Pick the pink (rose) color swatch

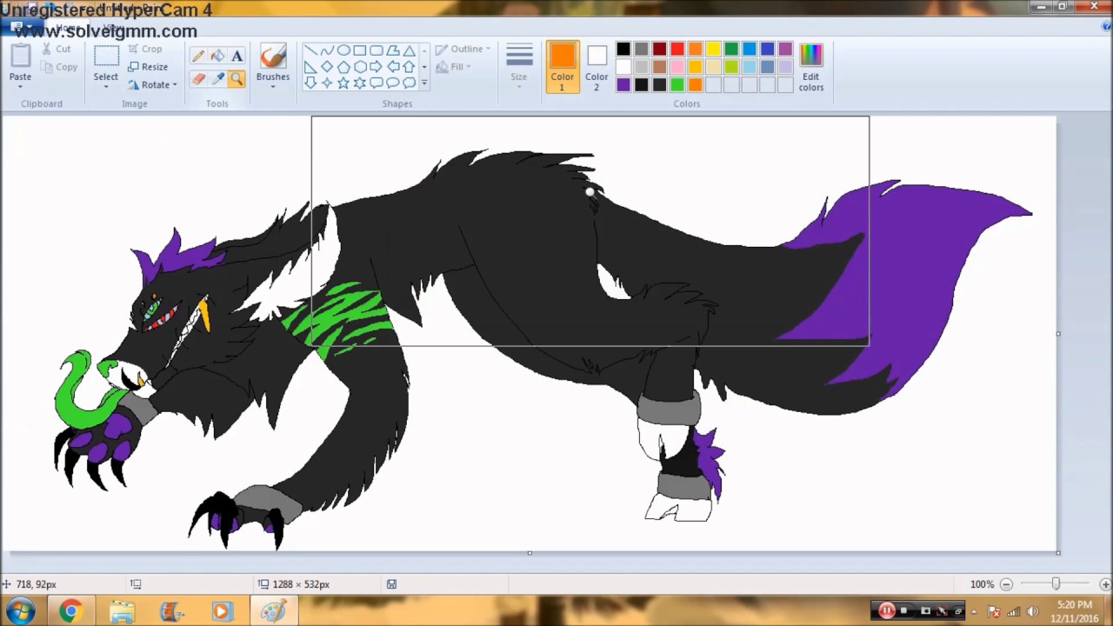pyautogui.click(x=677, y=67)
